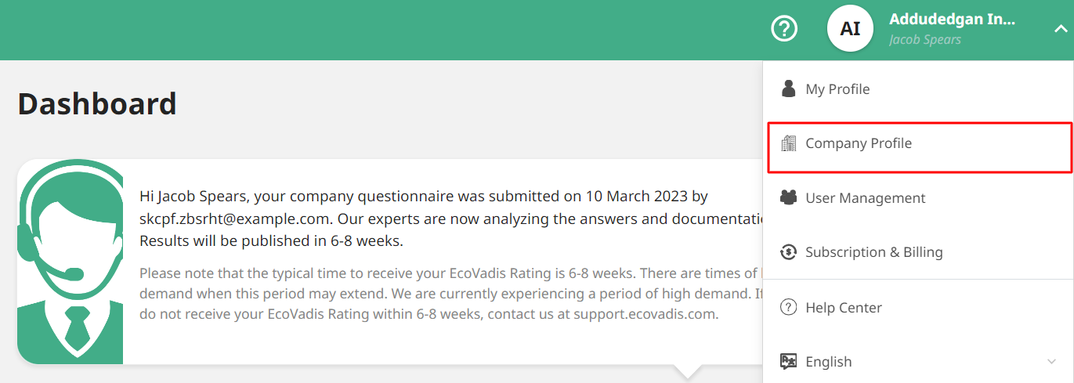Click the headset support agent illustration

coord(71,262)
